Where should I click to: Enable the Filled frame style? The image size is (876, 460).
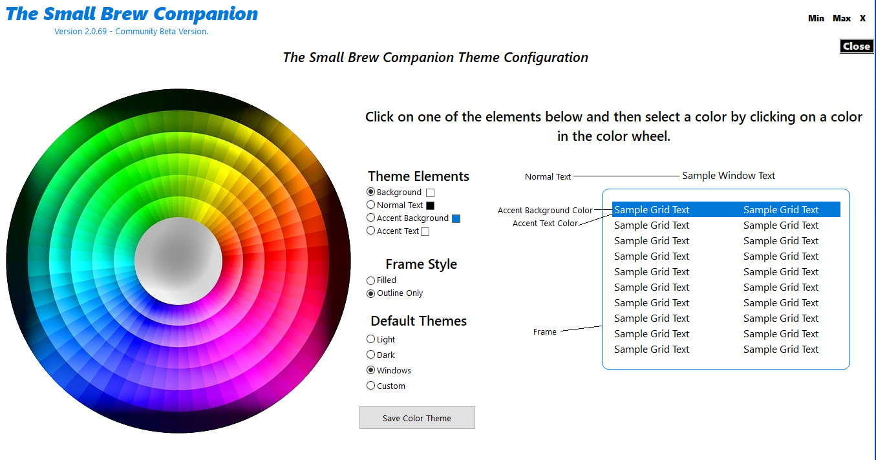point(370,280)
